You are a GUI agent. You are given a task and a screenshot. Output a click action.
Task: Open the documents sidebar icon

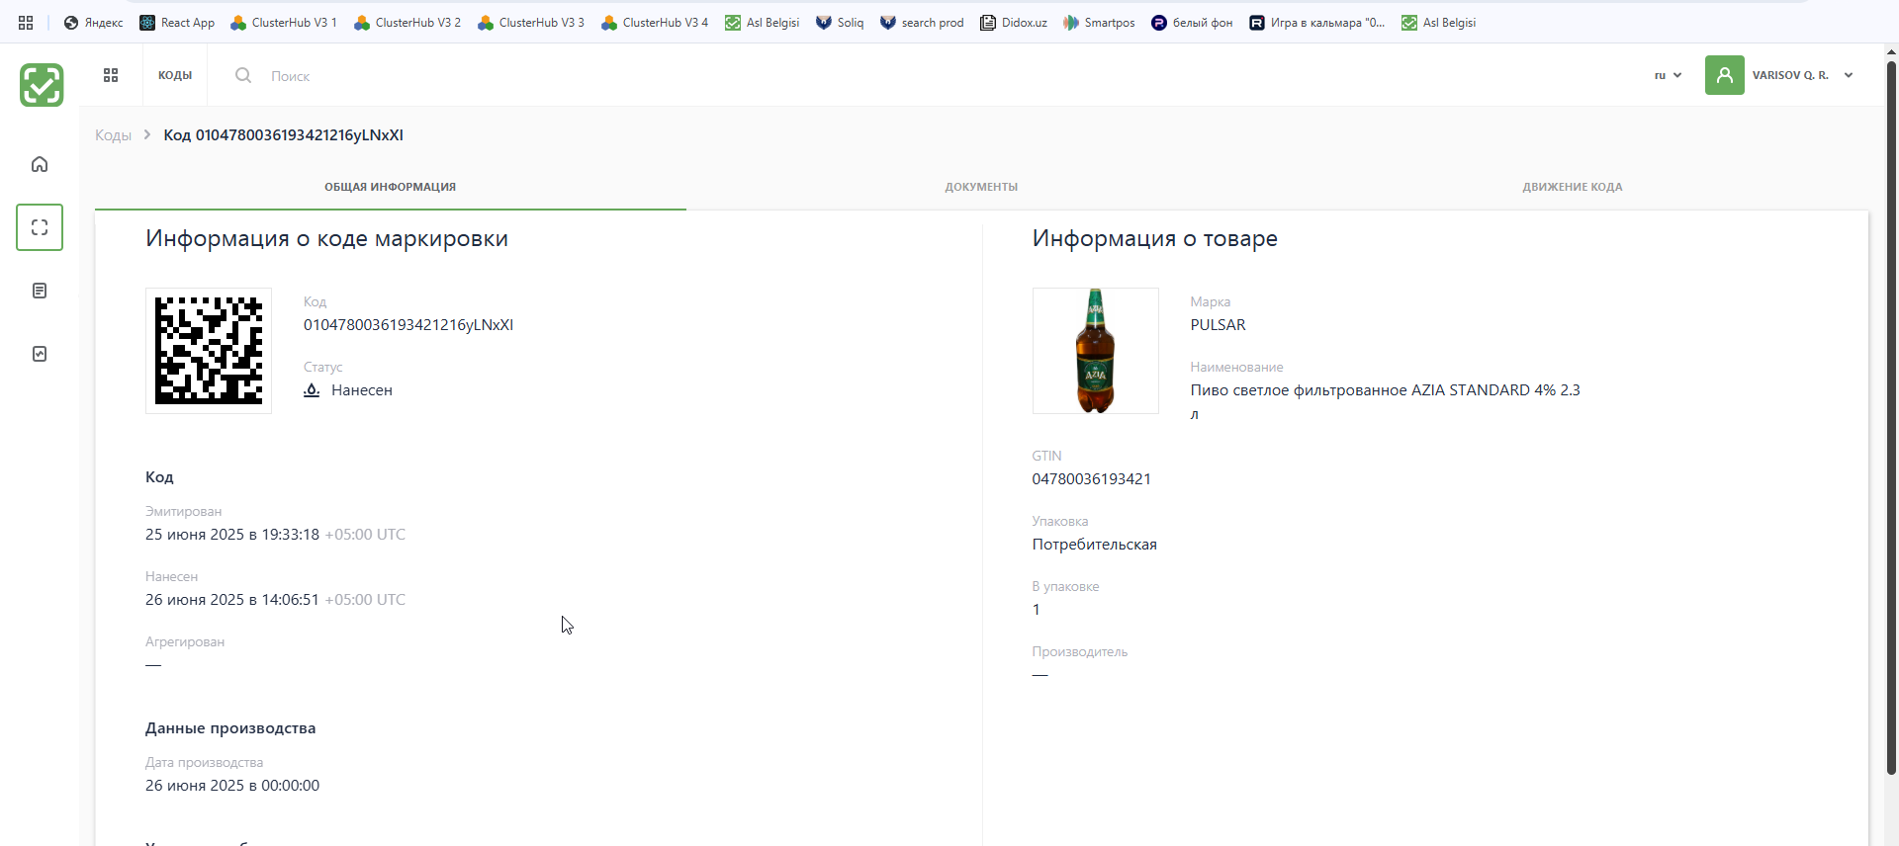40,291
